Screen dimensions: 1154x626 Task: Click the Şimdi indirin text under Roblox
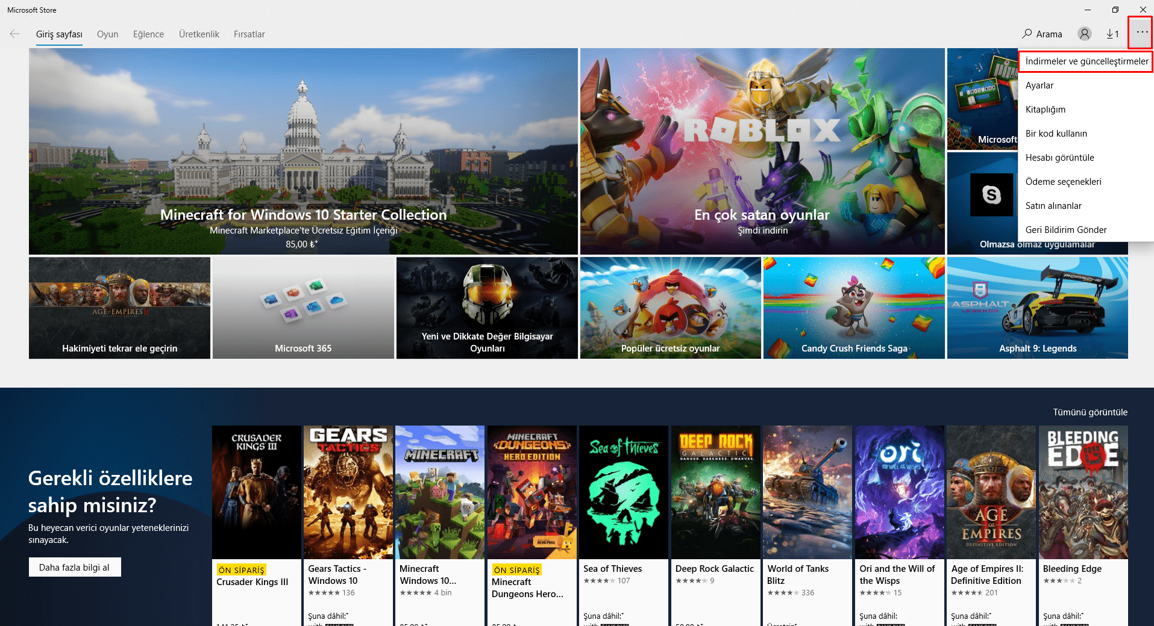pyautogui.click(x=762, y=231)
